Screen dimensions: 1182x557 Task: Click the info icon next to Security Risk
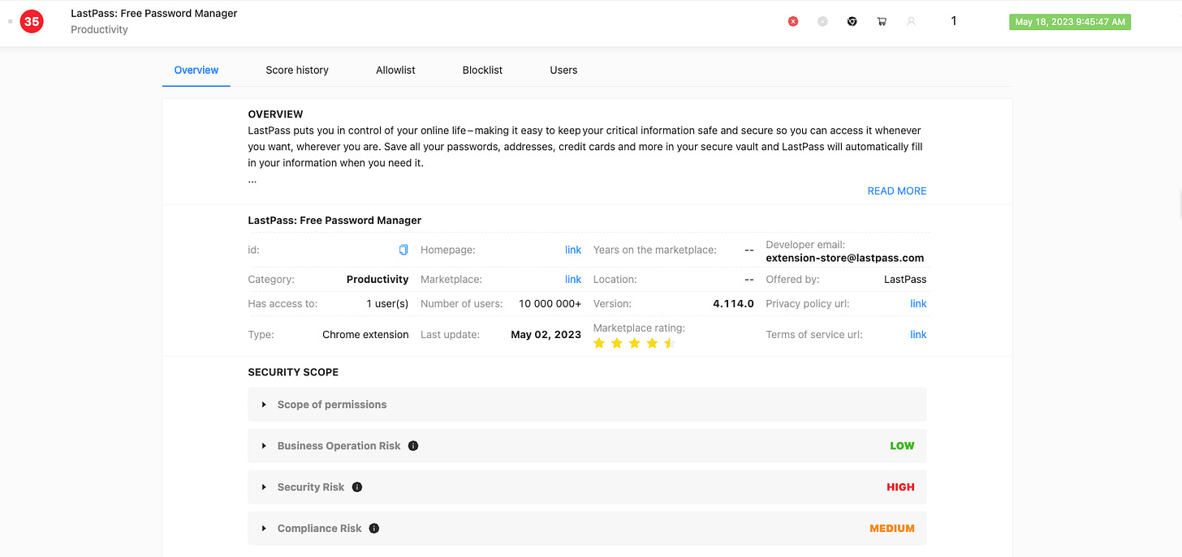357,487
